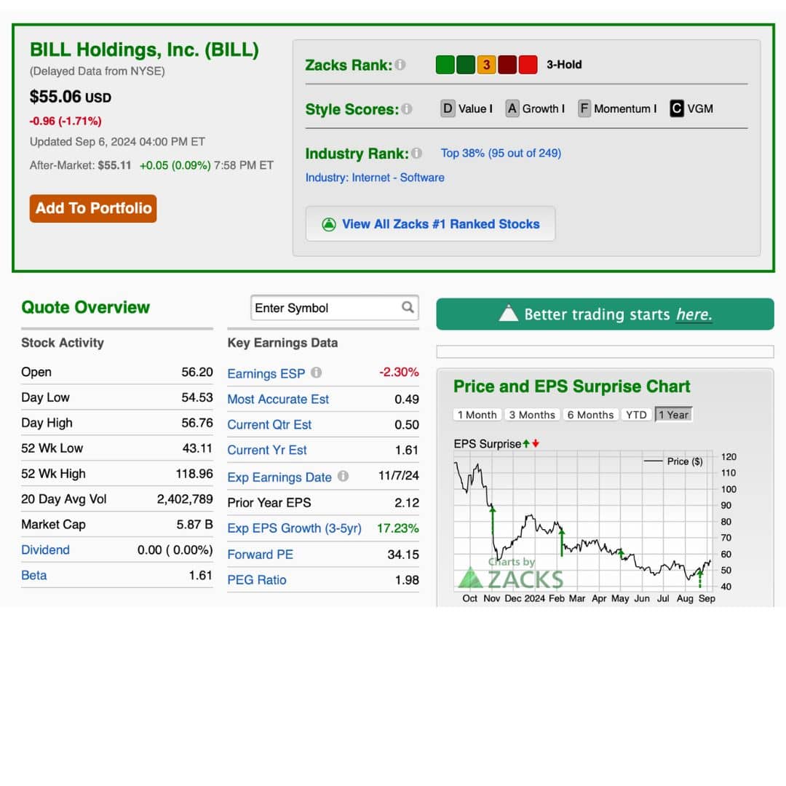The width and height of the screenshot is (786, 786).
Task: Click the white triangle logo in trading banner
Action: [x=508, y=313]
